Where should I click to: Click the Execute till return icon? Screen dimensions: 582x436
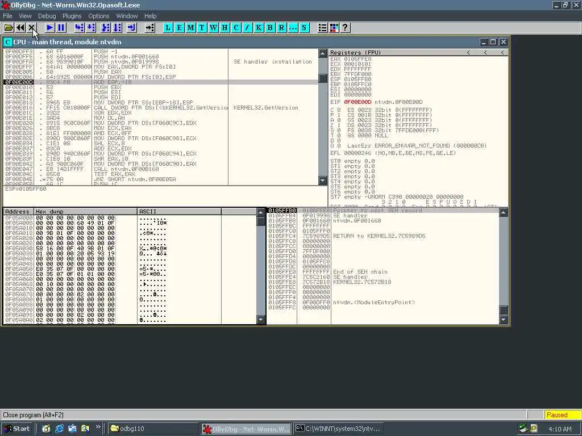click(x=132, y=28)
